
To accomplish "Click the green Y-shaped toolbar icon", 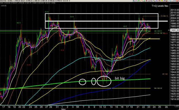I will click(x=139, y=1).
